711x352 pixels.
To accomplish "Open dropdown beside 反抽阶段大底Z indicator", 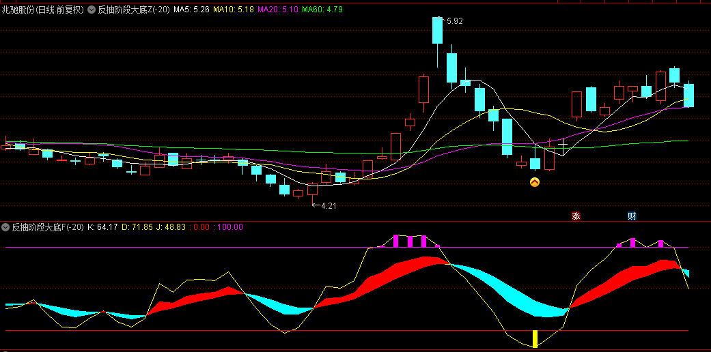I will coord(92,10).
